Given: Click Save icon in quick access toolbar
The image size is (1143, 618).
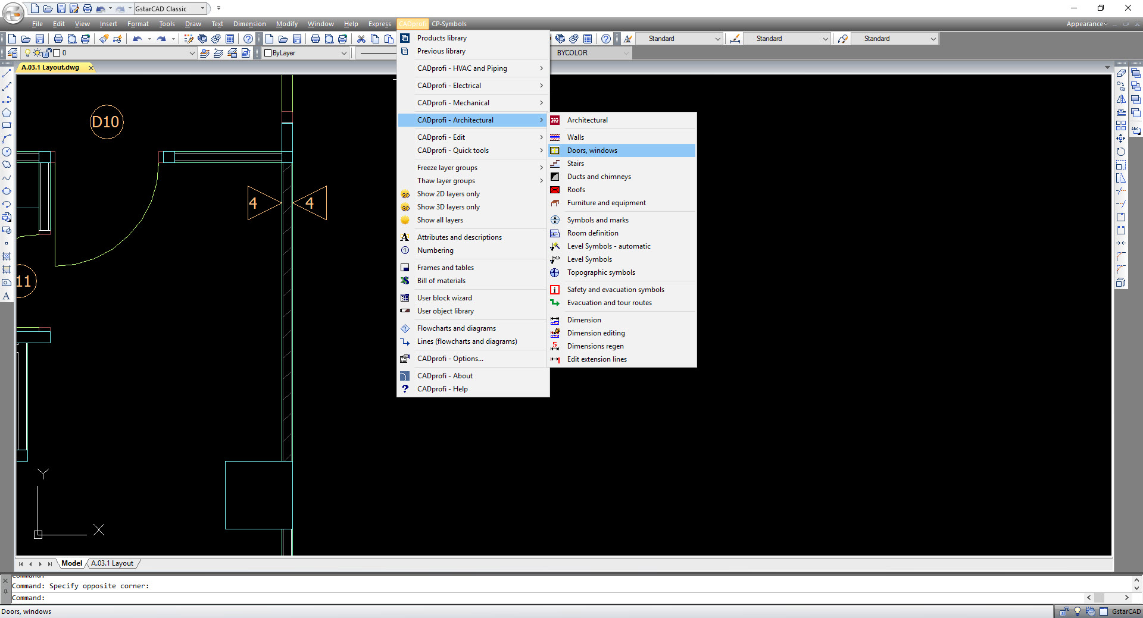Looking at the screenshot, I should tap(61, 8).
